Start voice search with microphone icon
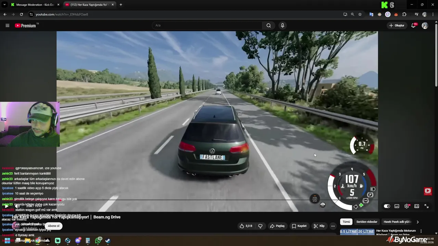Viewport: 438px width, 246px height. click(x=282, y=25)
